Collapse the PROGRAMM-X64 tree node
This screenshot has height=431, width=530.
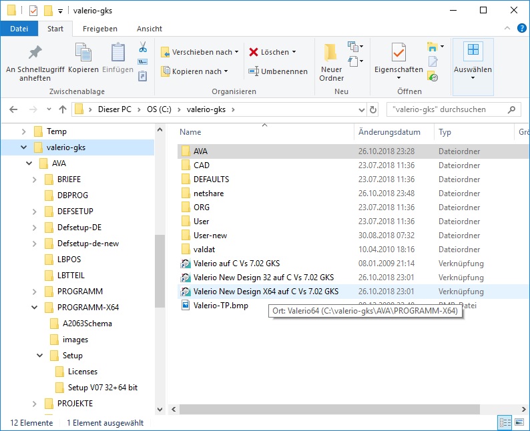pos(35,308)
